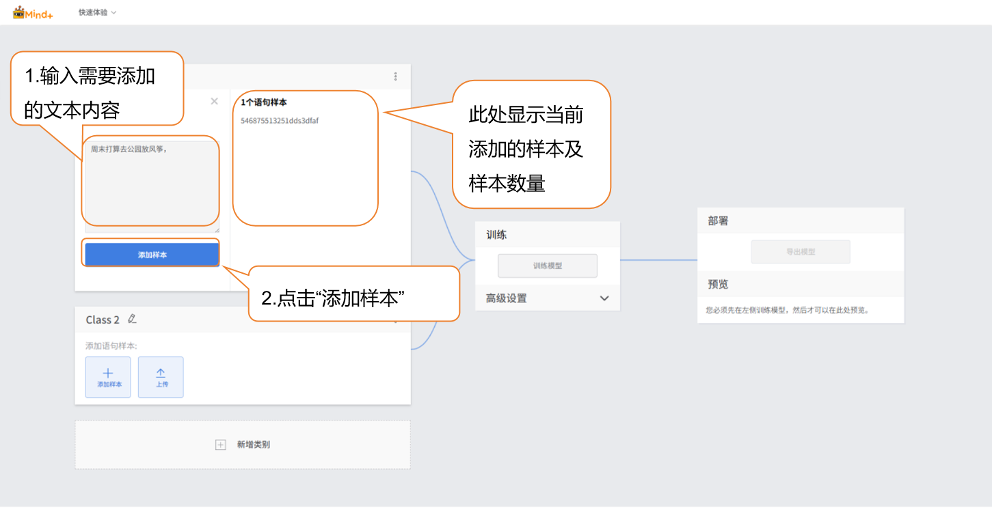This screenshot has width=992, height=512.
Task: Open the 快速体验 dropdown menu
Action: (97, 12)
